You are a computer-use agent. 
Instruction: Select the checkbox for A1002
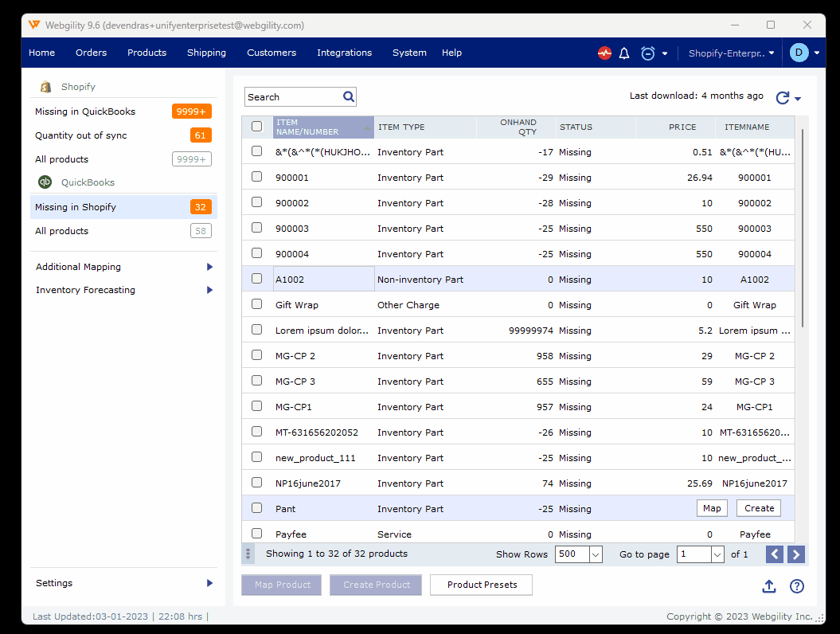257,279
